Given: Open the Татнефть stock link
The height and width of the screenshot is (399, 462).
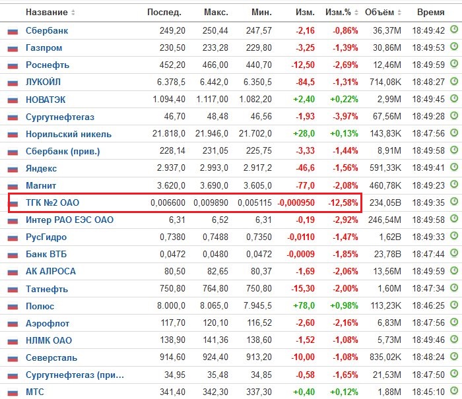Looking at the screenshot, I should [47, 289].
